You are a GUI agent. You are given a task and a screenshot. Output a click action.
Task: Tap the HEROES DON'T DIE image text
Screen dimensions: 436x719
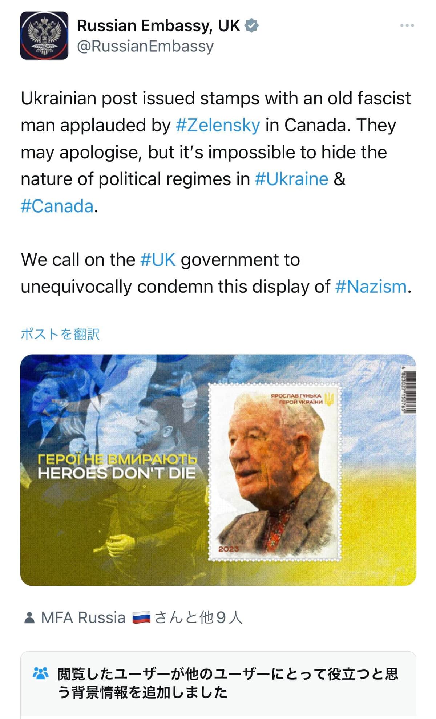click(x=117, y=473)
